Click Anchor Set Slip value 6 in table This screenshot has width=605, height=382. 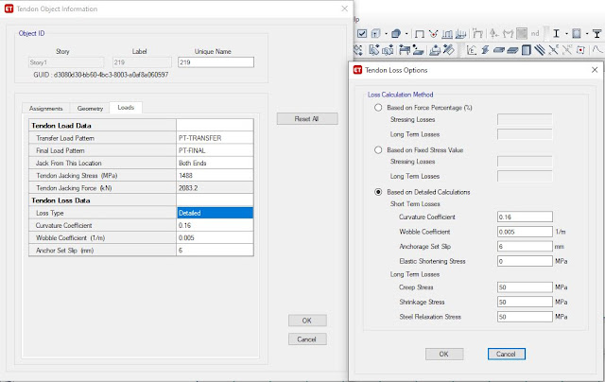click(215, 250)
